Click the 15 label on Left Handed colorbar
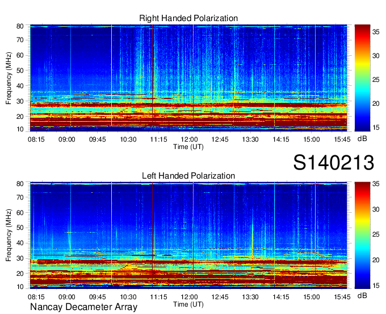This screenshot has width=386, height=314. [x=376, y=286]
